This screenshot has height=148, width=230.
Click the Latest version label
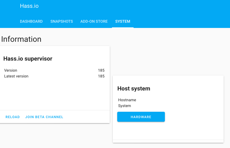(16, 76)
